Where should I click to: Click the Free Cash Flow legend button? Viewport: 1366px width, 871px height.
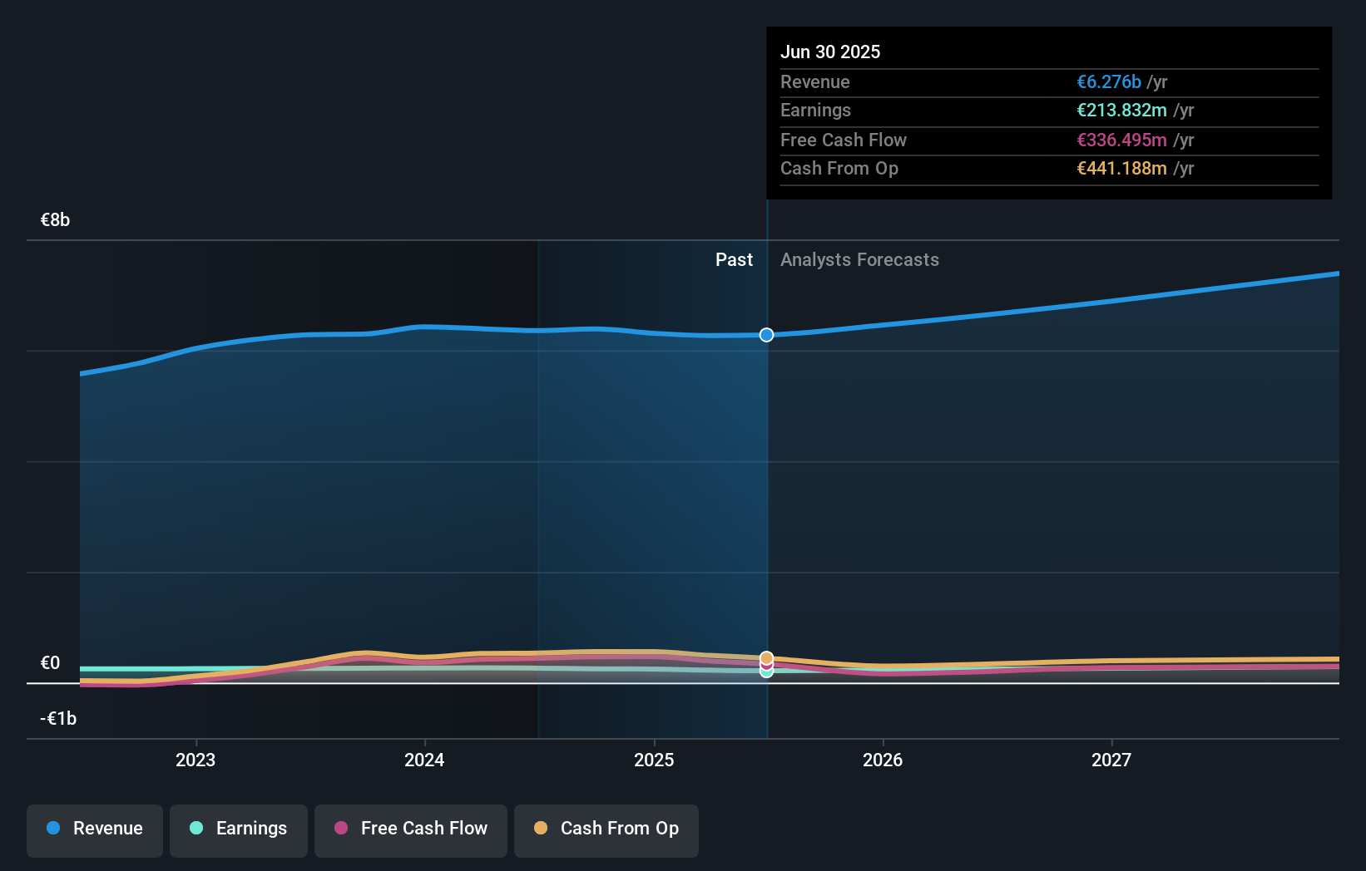tap(410, 829)
